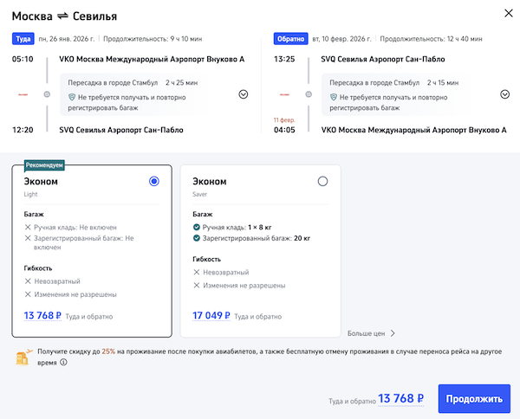Image resolution: width=520 pixels, height=419 pixels.
Task: Close the flight details dialog
Action: pos(507,15)
